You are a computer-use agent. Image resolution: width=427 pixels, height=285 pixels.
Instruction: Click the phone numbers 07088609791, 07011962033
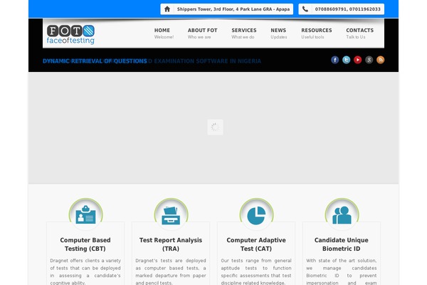[x=348, y=9]
